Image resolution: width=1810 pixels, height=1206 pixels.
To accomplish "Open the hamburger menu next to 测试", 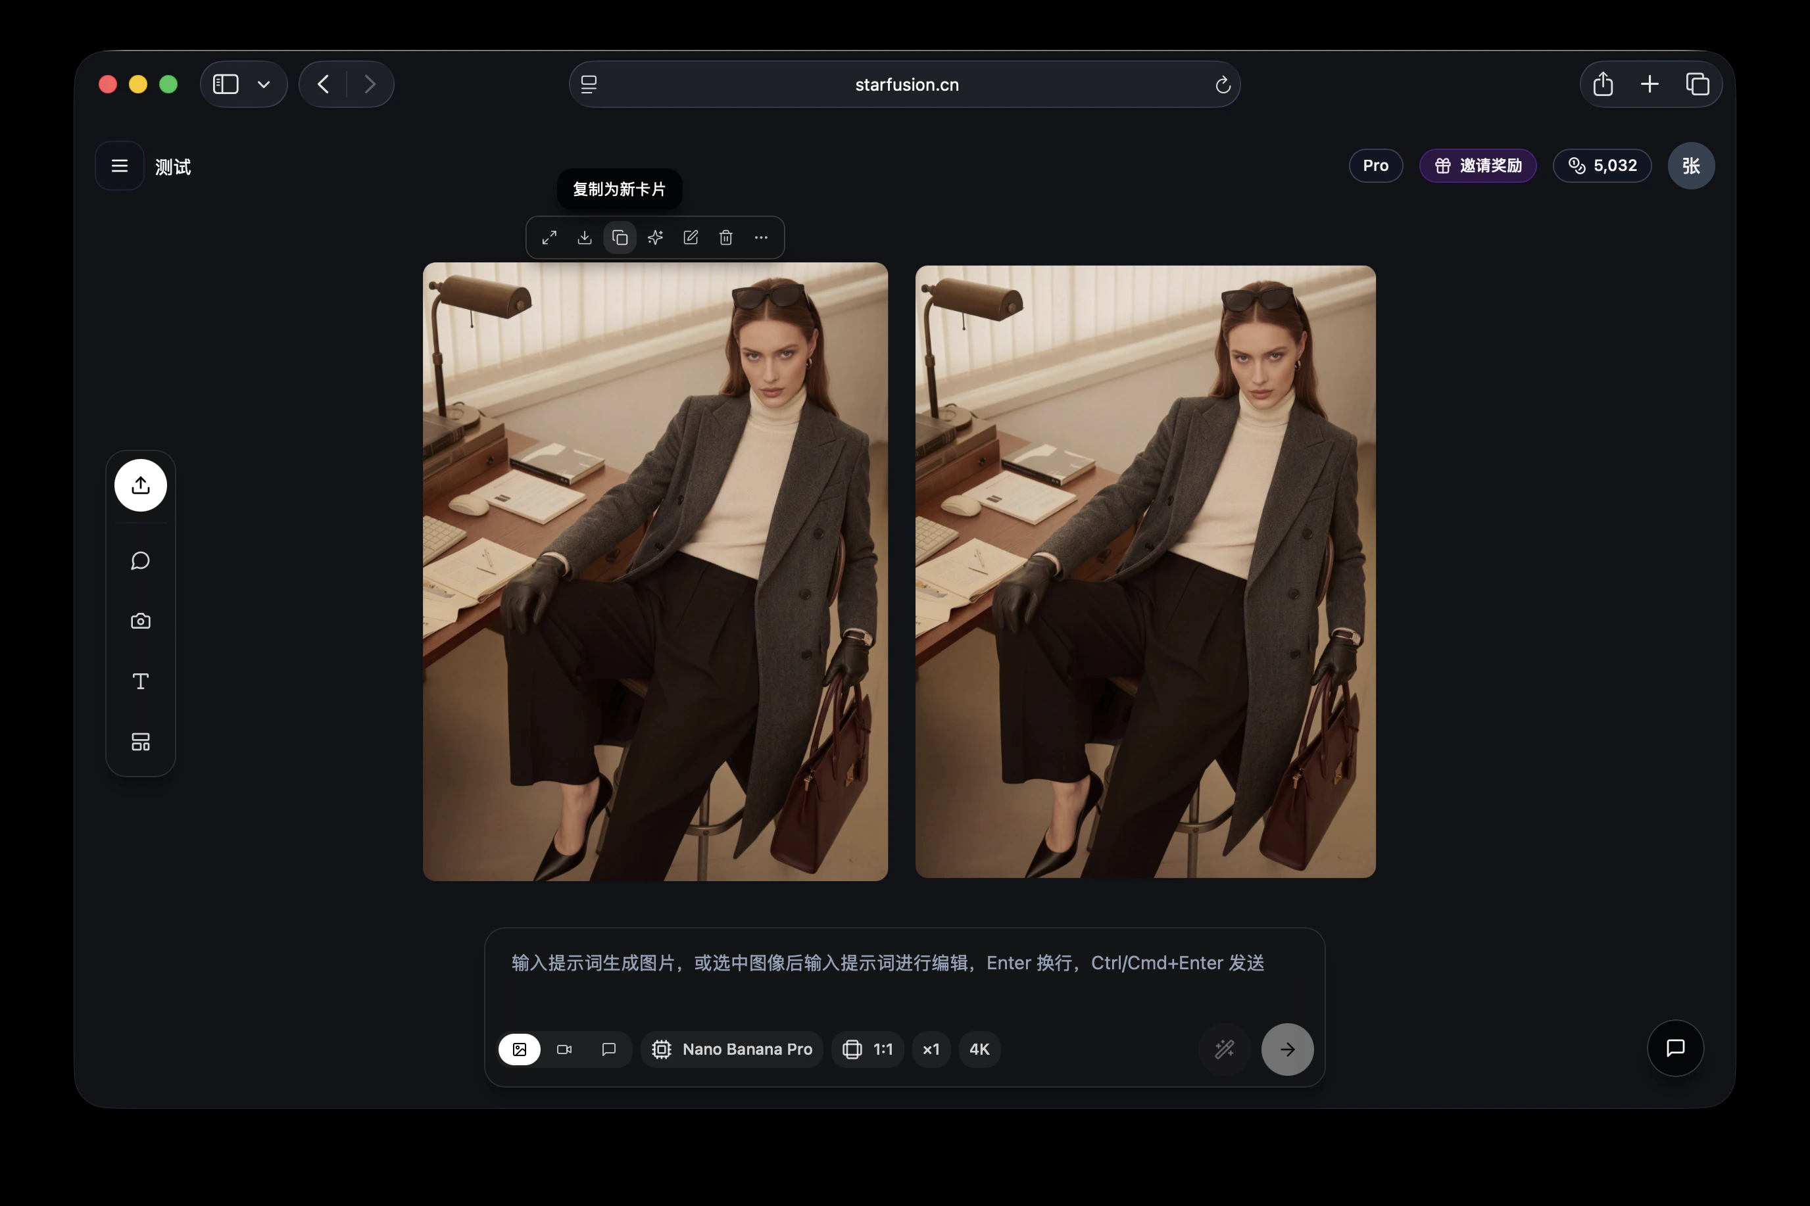I will pyautogui.click(x=120, y=166).
